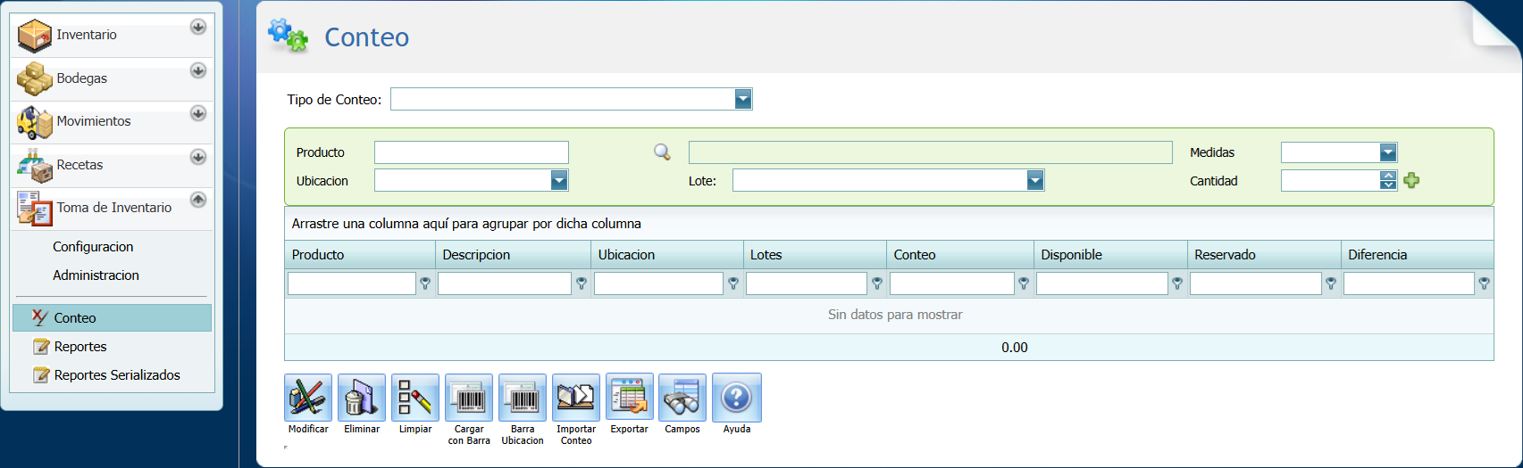Sort by the Conteo column header

coord(960,255)
